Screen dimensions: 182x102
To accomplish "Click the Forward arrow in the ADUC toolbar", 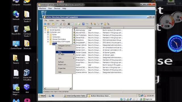I will point(48,24).
